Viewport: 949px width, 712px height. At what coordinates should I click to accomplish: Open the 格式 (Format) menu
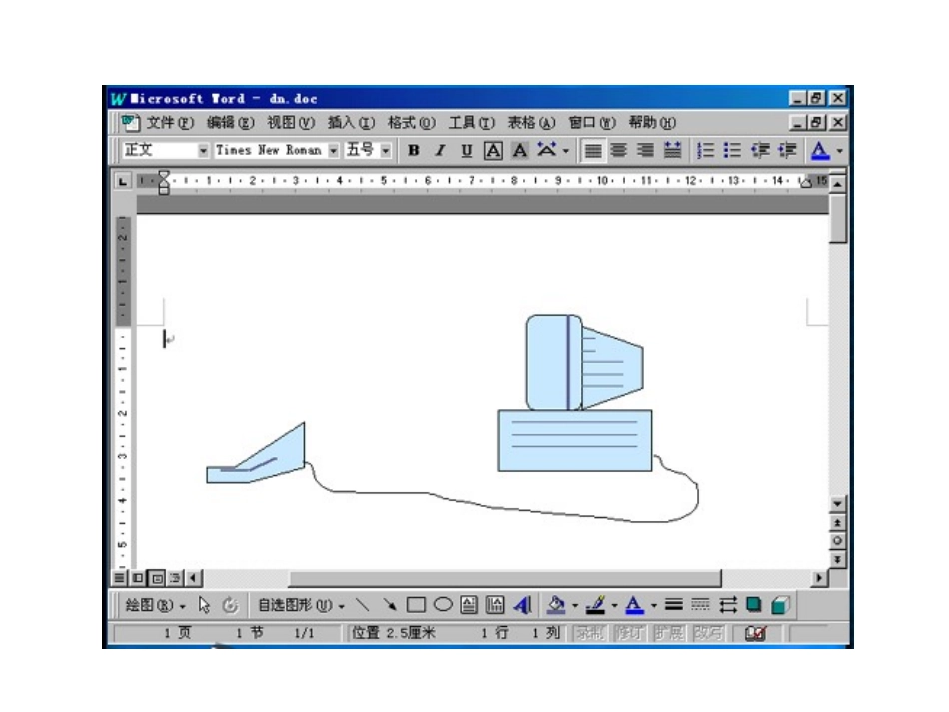[411, 123]
